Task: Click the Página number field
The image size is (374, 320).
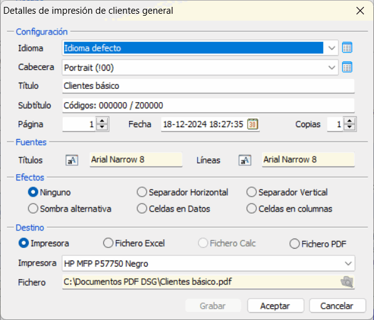Action: tap(79, 124)
